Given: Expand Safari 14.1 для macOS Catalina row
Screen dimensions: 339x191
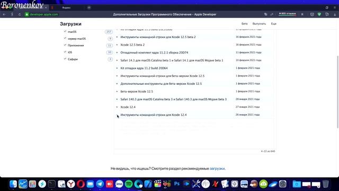Looking at the screenshot, I should point(117,60).
